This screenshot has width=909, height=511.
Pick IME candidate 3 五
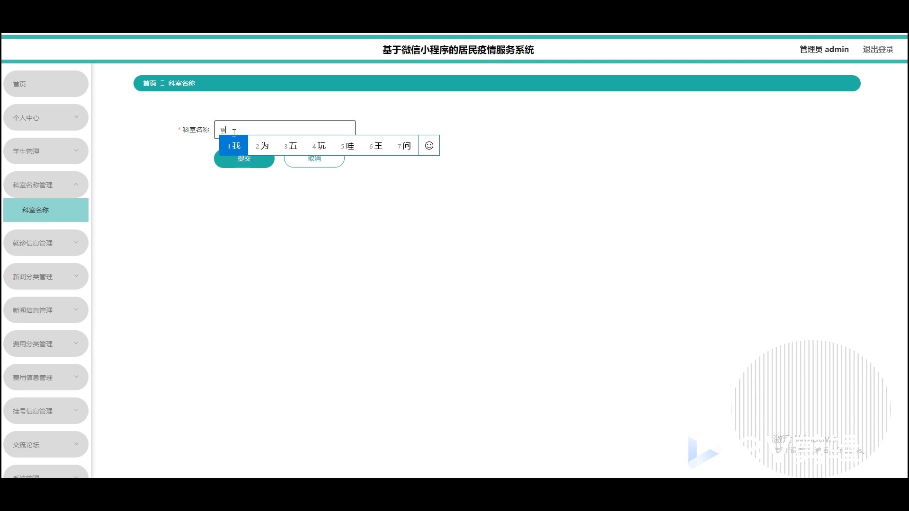pyautogui.click(x=291, y=146)
